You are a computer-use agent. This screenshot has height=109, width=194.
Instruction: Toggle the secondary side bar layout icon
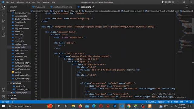coord(169,2)
